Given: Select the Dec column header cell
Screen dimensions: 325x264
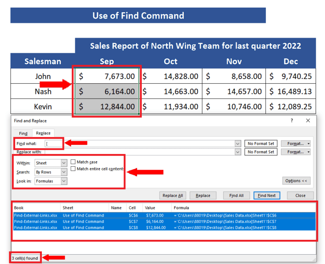Looking at the screenshot, I should [291, 61].
